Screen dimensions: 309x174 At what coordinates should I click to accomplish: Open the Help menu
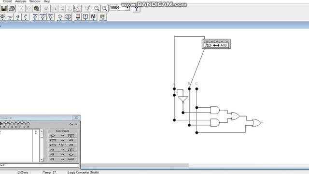[47, 1]
